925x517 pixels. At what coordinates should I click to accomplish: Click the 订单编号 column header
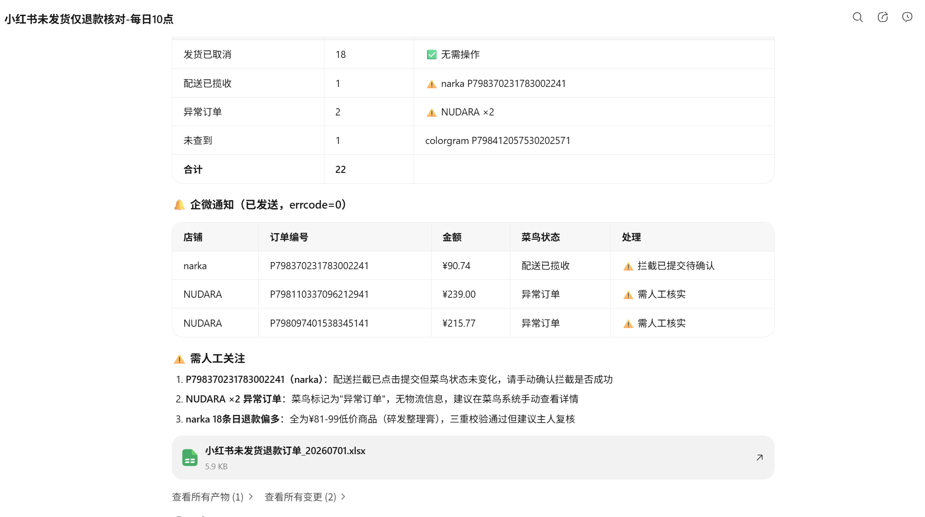pyautogui.click(x=289, y=237)
